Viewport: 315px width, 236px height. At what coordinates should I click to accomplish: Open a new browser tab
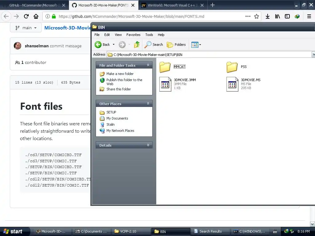tap(212, 5)
